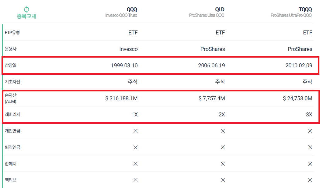Click the X mark for TQQQ 액티브
Image resolution: width=320 pixels, height=188 pixels.
[x=310, y=180]
